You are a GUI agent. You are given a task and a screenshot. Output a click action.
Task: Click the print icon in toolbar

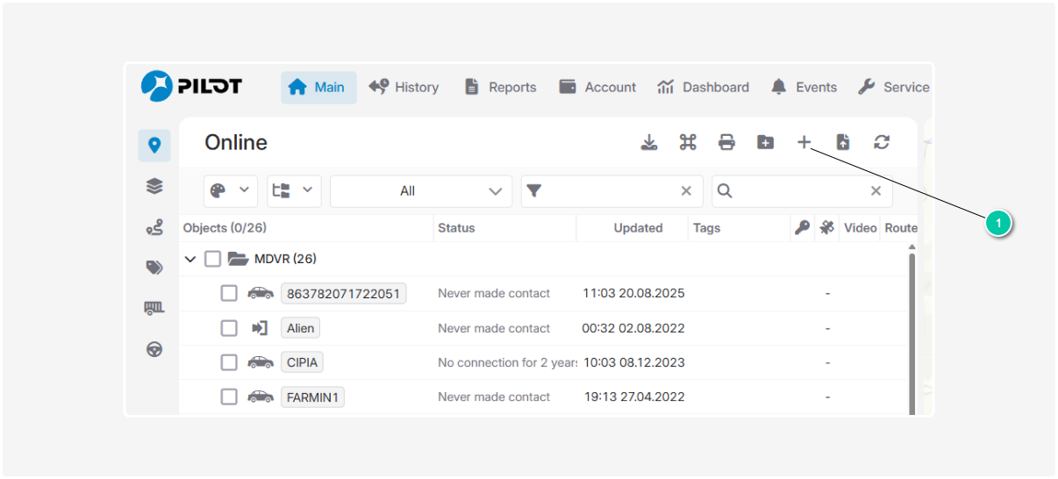(726, 142)
